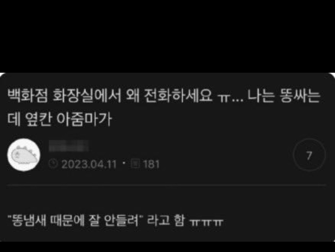Click 나는 똥싸는 at the title's end
This screenshot has width=335, height=252.
pos(284,95)
